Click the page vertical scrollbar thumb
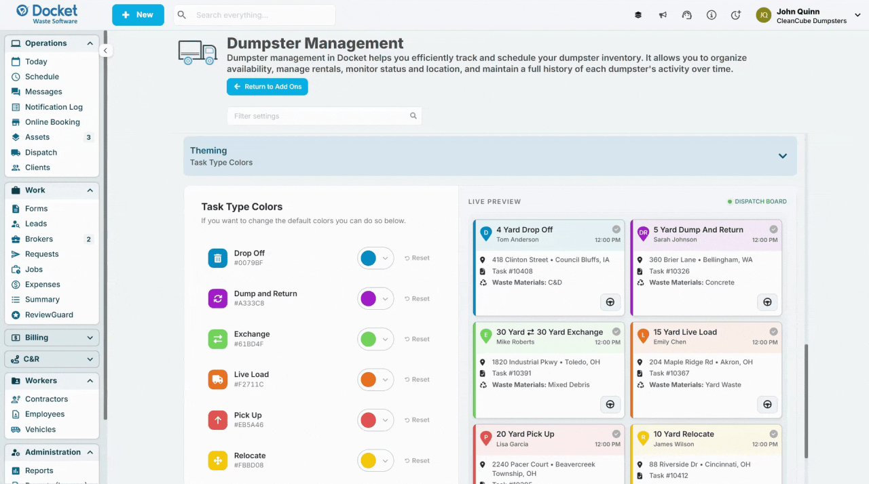The width and height of the screenshot is (869, 484). 807,401
